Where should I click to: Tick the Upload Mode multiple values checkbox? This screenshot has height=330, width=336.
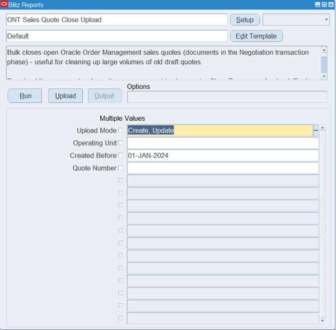(x=120, y=130)
